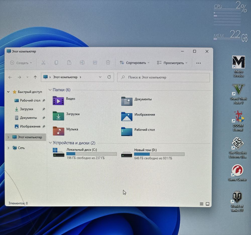Click the Paste clipboard icon in toolbar

pyautogui.click(x=69, y=63)
